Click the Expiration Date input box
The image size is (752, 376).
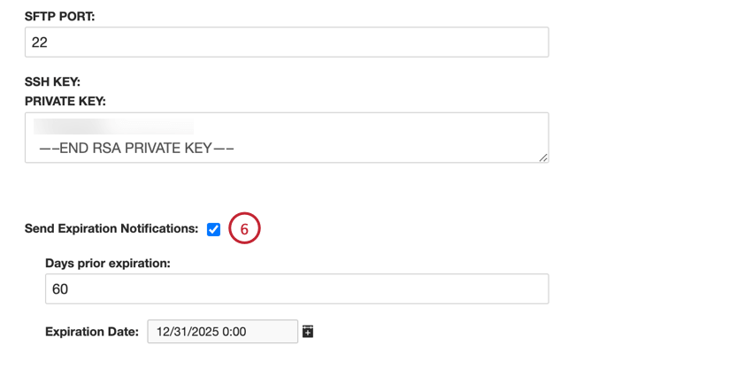222,332
